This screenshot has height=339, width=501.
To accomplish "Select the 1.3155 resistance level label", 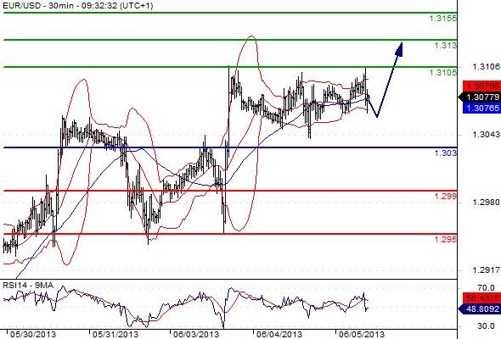I will pos(443,18).
